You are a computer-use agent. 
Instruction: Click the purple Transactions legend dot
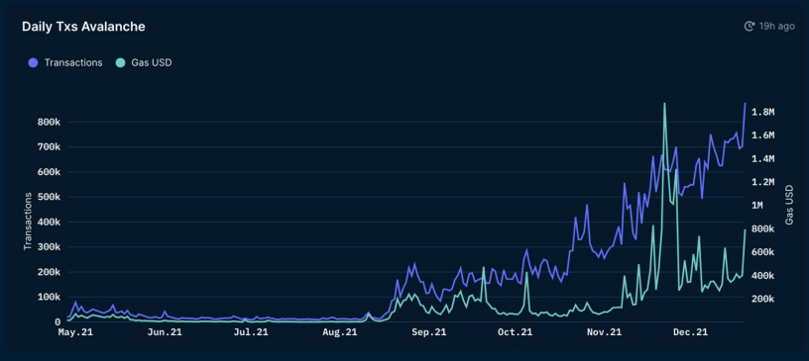point(34,63)
